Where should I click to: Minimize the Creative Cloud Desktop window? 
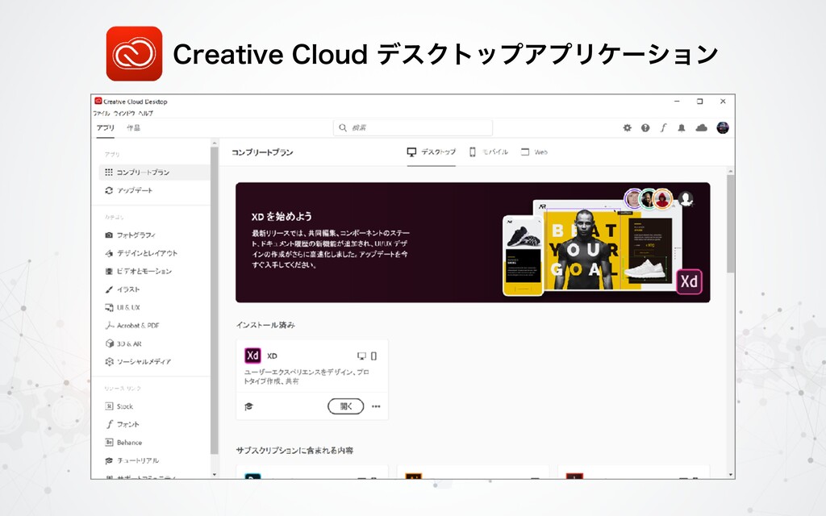(x=677, y=102)
